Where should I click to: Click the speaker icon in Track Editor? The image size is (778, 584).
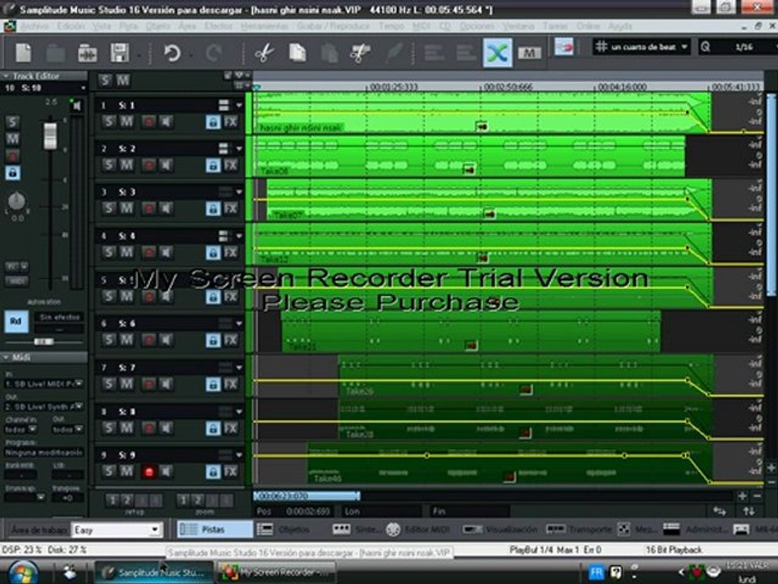tap(76, 105)
